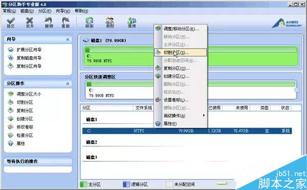Open the 向导(W) menu
This screenshot has height=190, width=307.
(x=63, y=11)
